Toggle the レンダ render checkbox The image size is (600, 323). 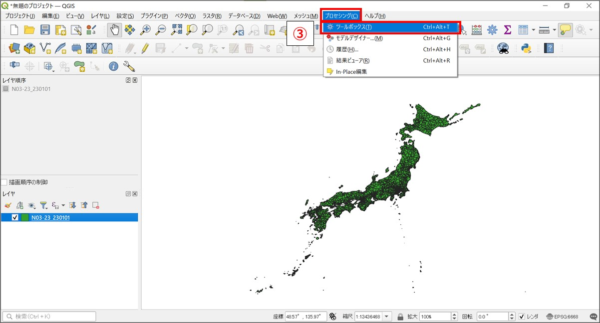click(522, 317)
